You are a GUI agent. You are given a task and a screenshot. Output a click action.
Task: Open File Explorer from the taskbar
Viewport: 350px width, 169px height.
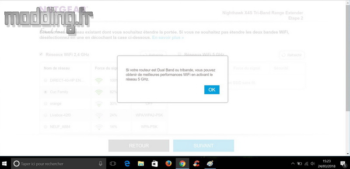tap(140, 164)
